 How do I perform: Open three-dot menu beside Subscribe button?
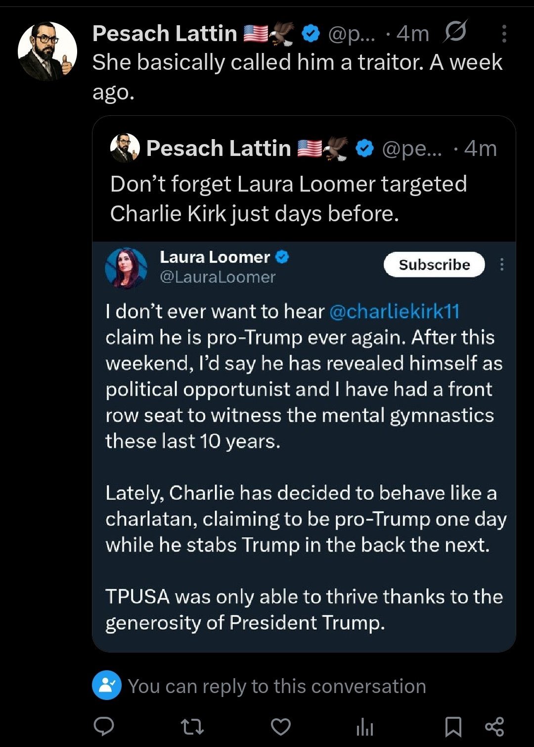pos(502,264)
